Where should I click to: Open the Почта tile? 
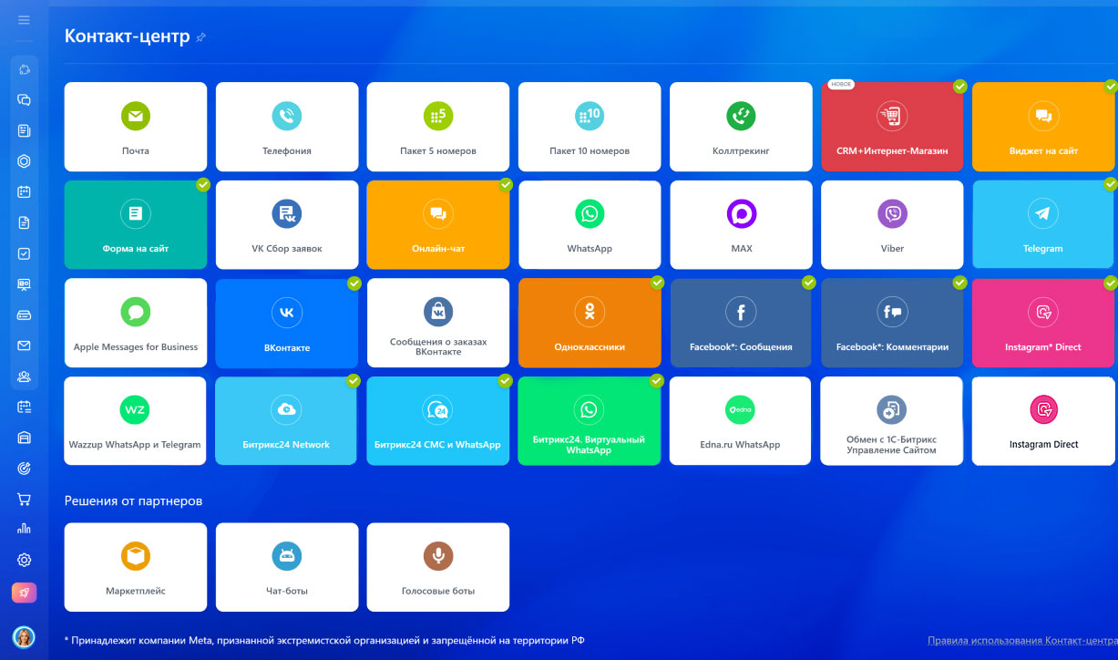pos(136,127)
